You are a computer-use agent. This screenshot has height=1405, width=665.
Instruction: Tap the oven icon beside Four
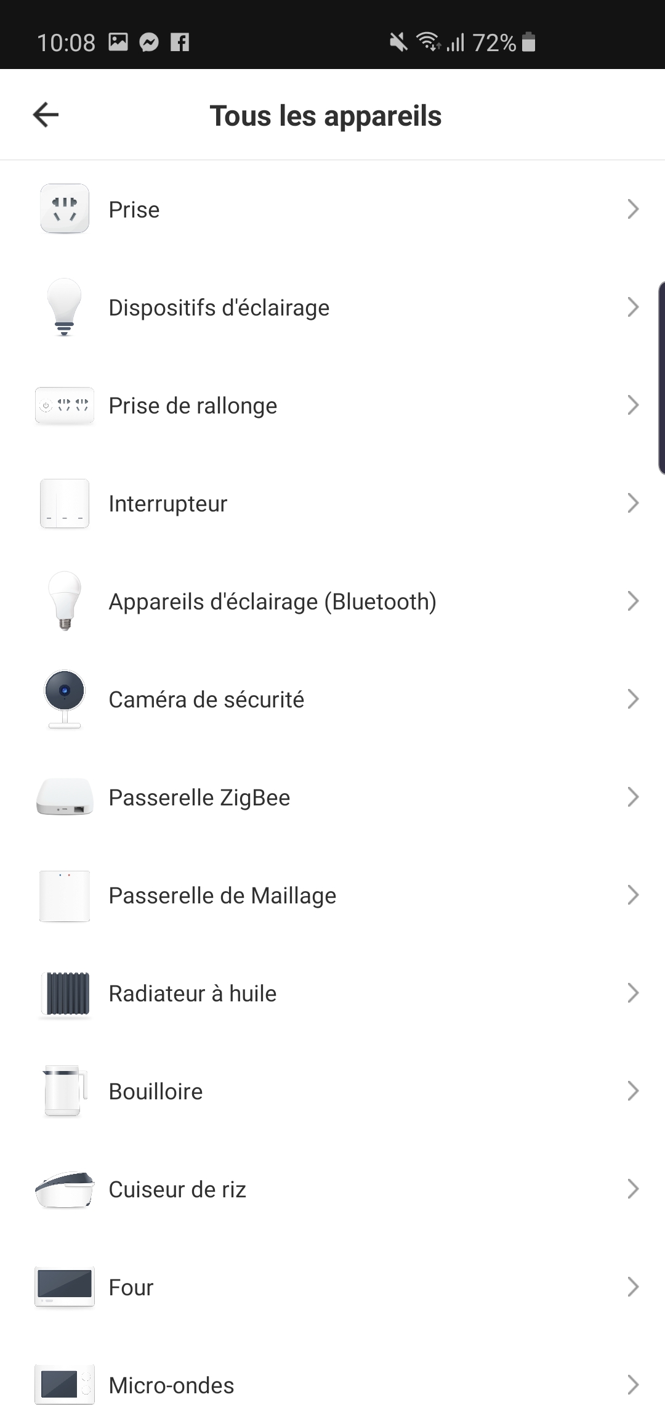click(x=65, y=1287)
